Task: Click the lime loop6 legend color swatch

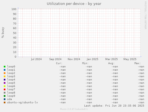Action: (5, 86)
